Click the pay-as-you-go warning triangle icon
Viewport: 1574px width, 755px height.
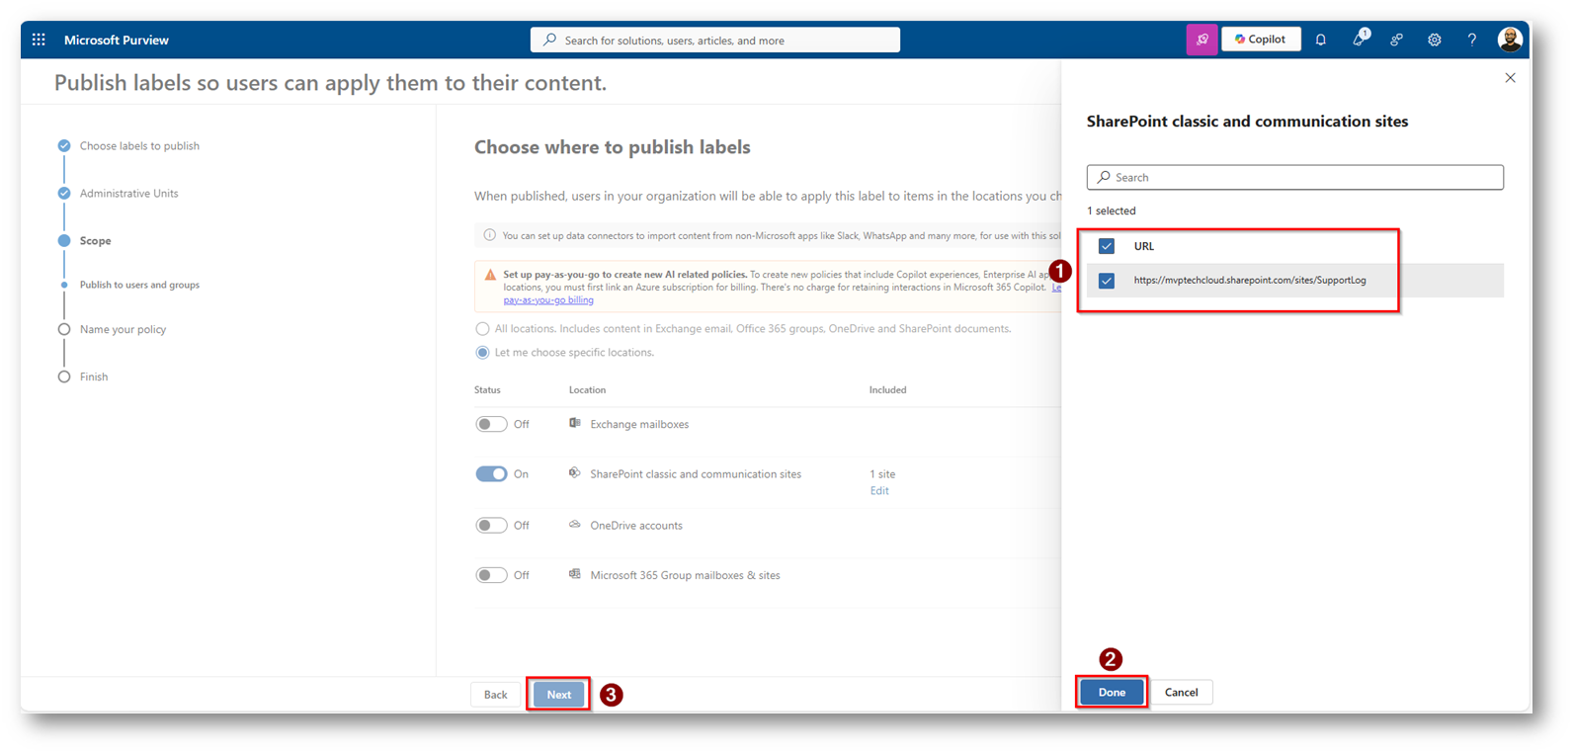click(x=490, y=275)
